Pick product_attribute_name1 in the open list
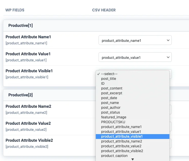This screenshot has height=161, width=189. (121, 127)
